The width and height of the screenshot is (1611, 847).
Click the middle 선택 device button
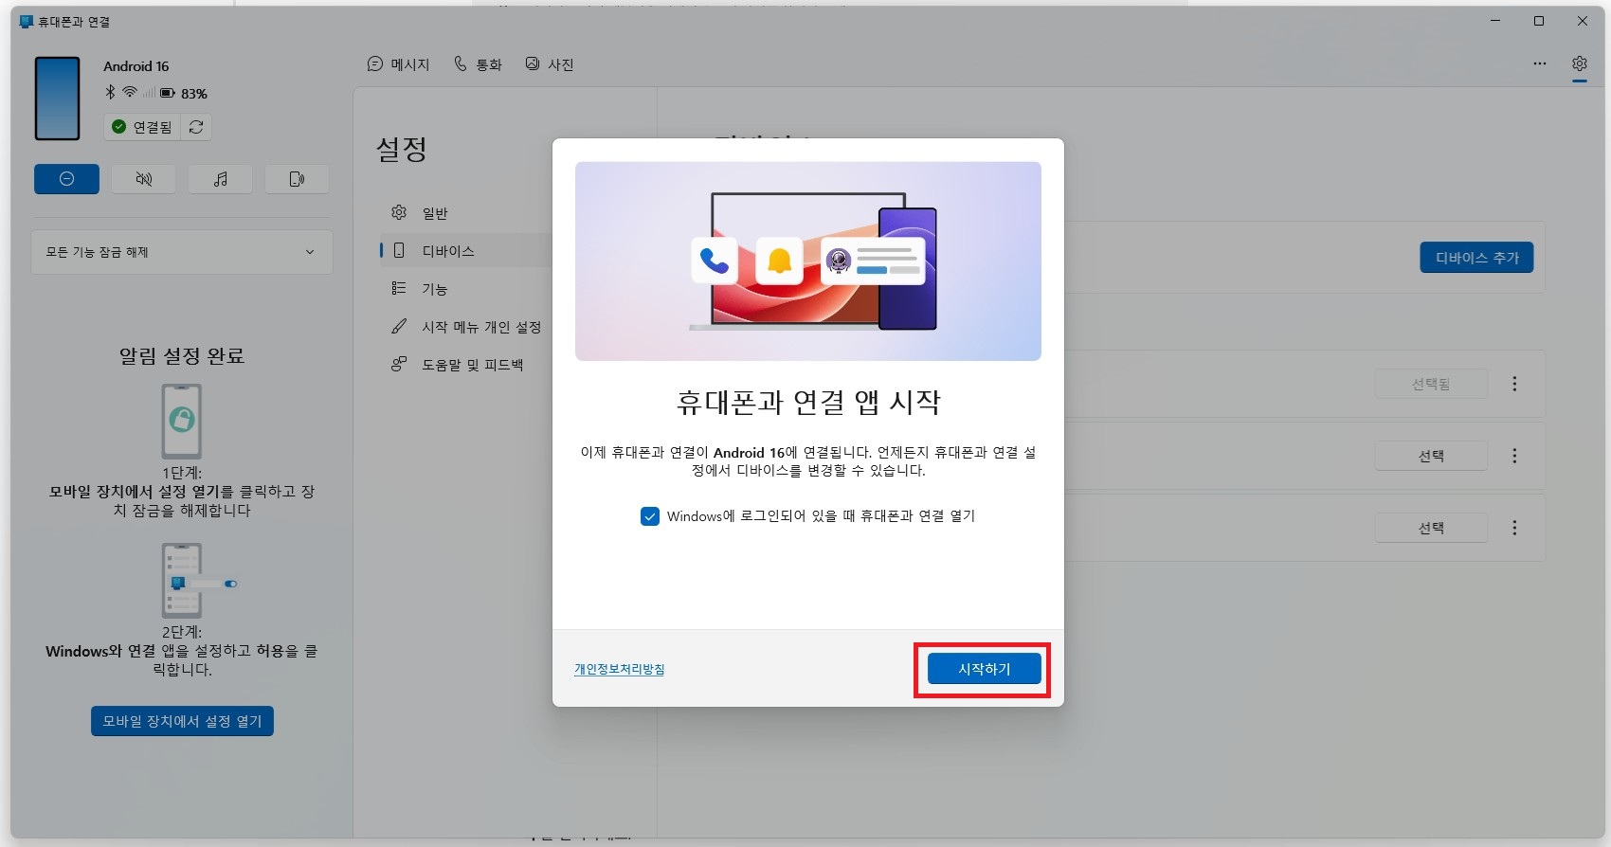(x=1431, y=456)
